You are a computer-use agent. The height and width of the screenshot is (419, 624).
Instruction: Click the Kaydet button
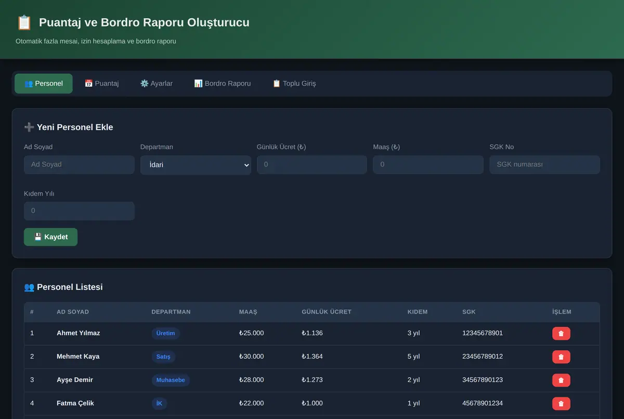(50, 237)
